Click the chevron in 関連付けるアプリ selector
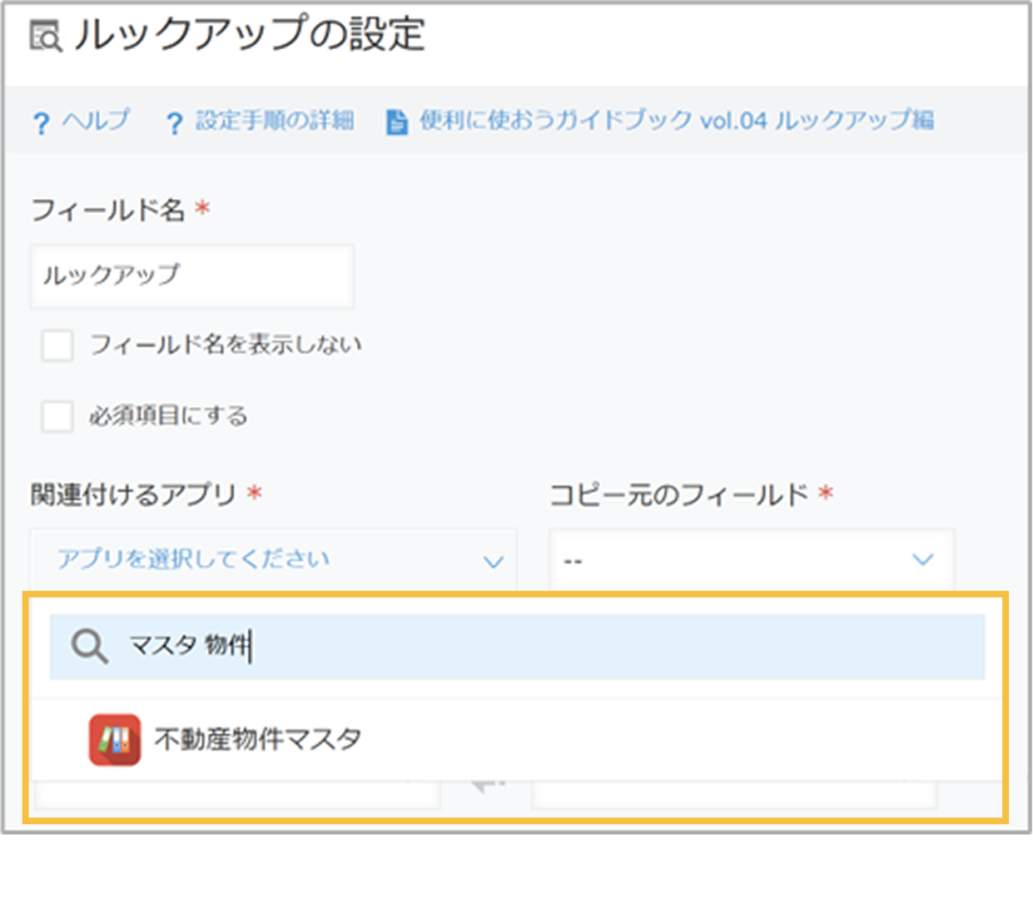The width and height of the screenshot is (1033, 904). point(494,562)
